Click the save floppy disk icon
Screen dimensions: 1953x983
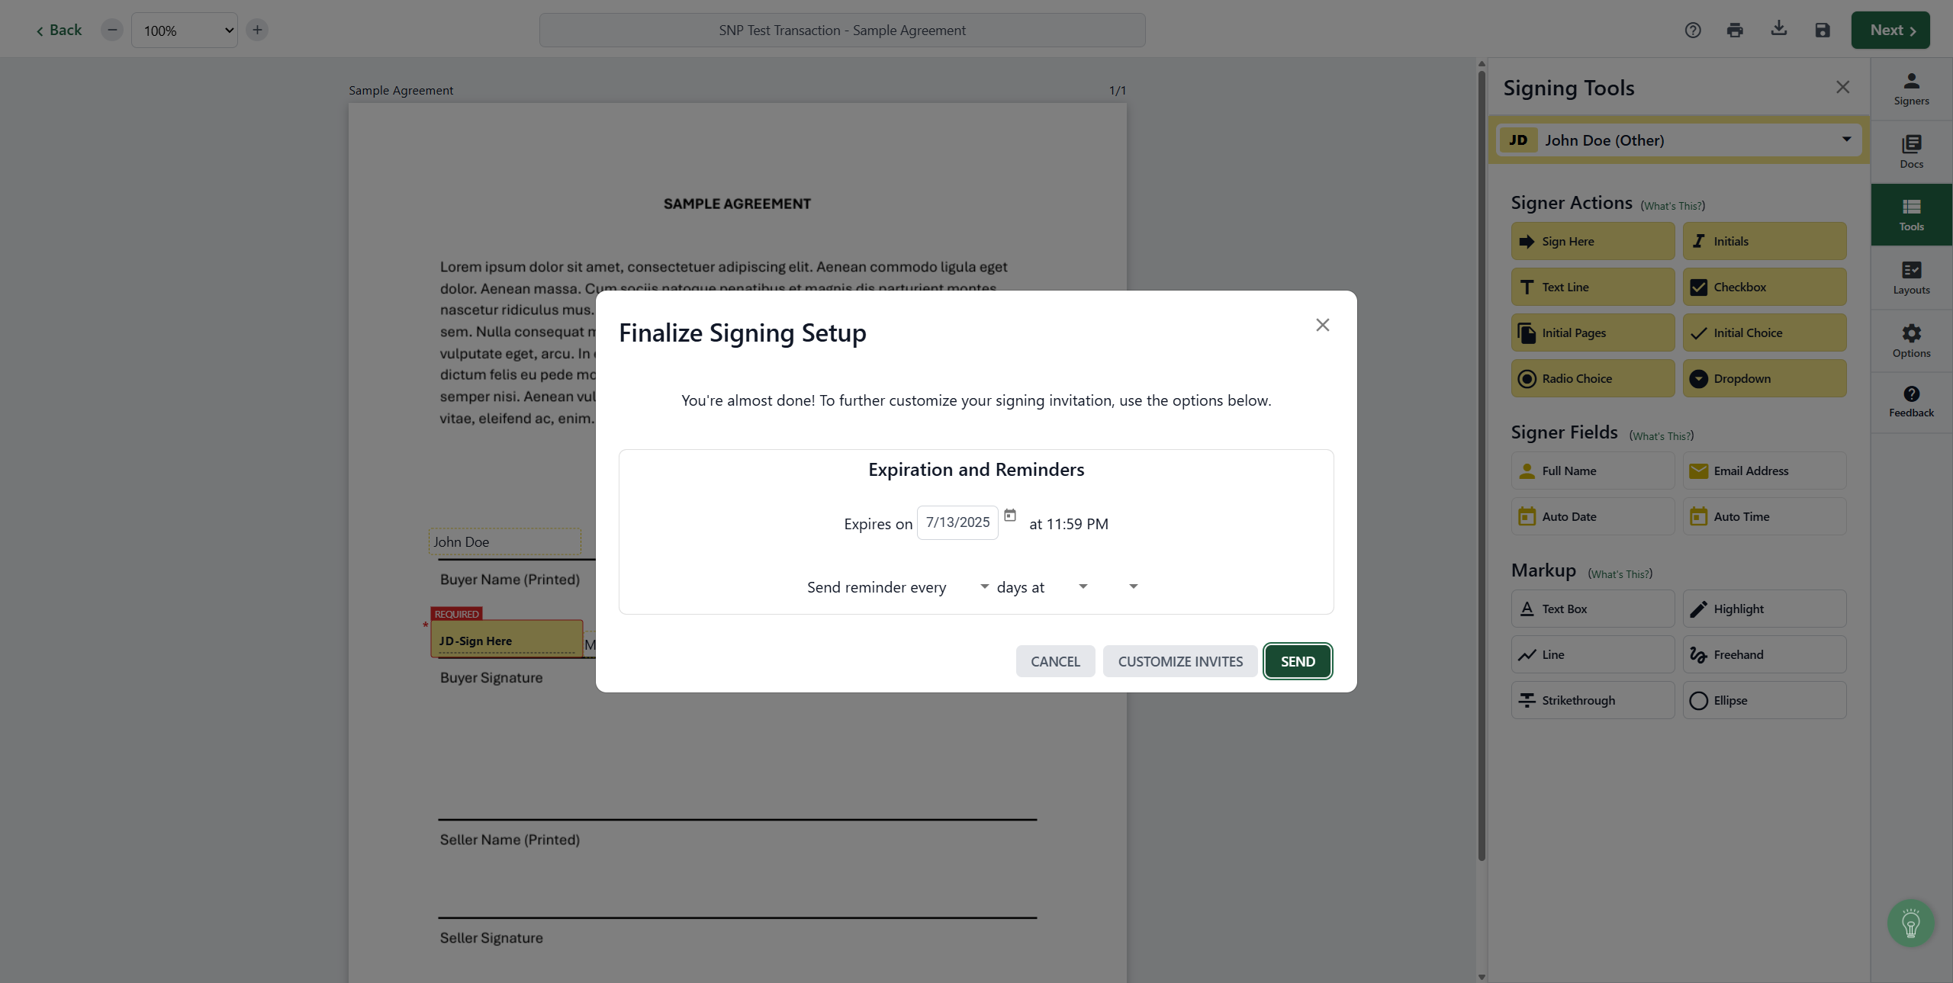point(1823,31)
